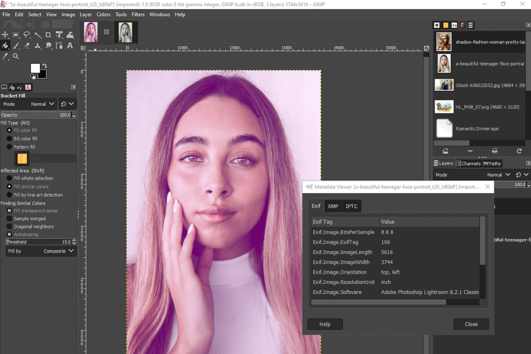Switch to the XMP metadata tab

pos(333,206)
